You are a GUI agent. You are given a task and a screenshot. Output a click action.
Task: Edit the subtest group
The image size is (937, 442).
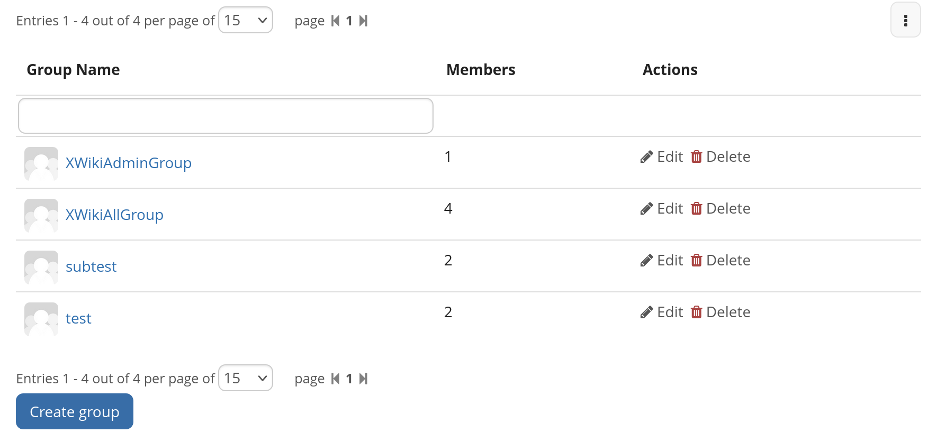662,260
